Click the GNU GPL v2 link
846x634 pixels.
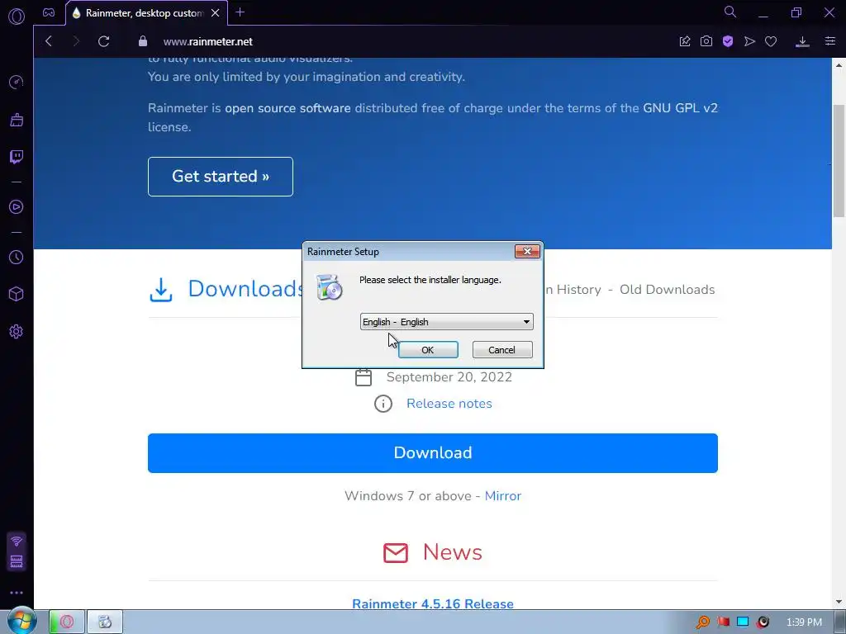681,108
